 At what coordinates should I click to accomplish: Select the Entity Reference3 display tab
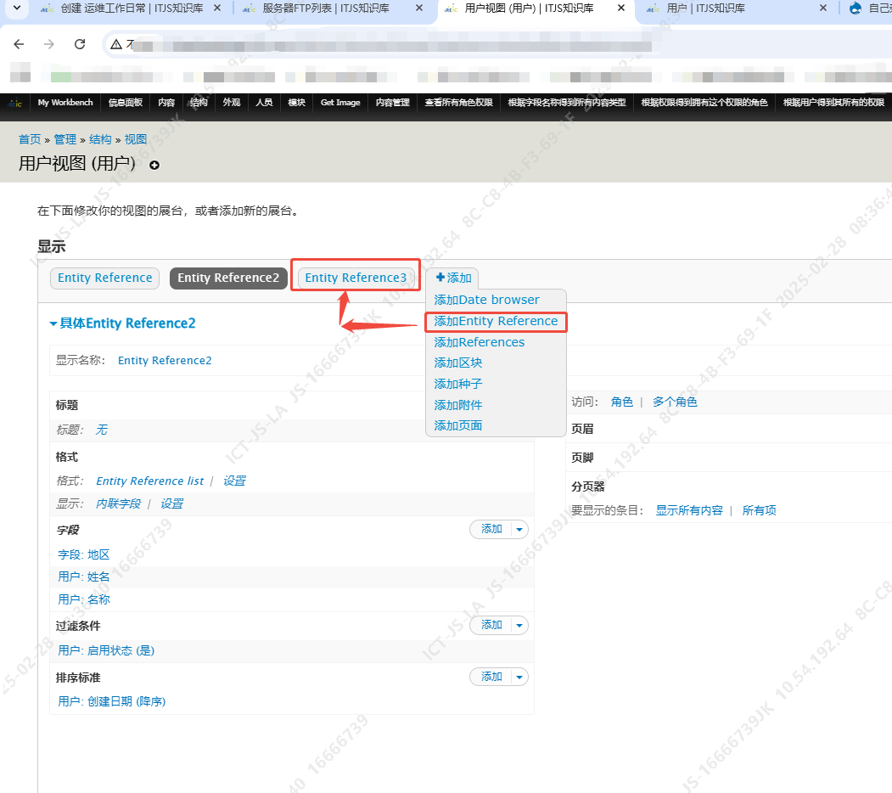(x=356, y=278)
